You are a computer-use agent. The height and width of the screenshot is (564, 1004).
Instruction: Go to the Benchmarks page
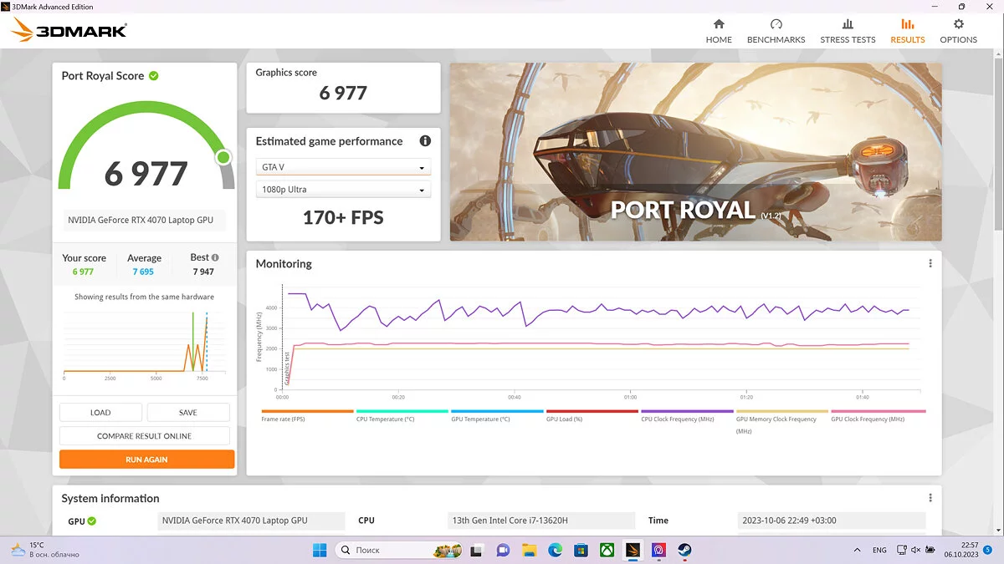pos(776,31)
